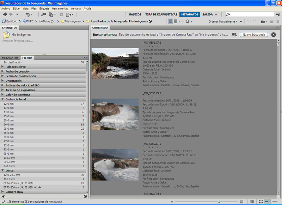
Task: Open the workspace switcher dropdown arrow
Action: 216,14
